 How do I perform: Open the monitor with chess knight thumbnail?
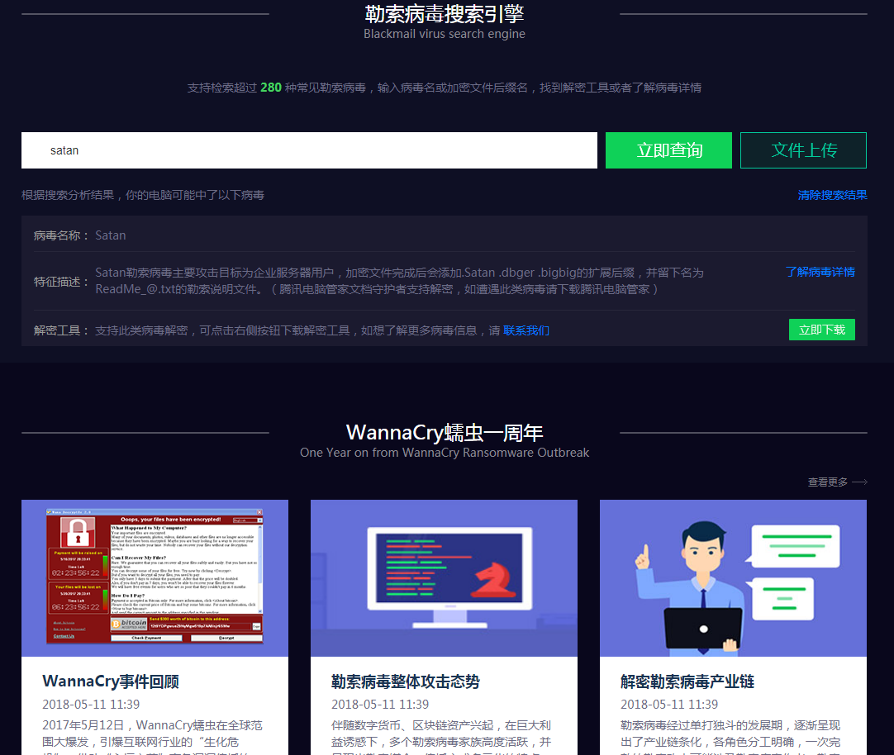(x=444, y=577)
